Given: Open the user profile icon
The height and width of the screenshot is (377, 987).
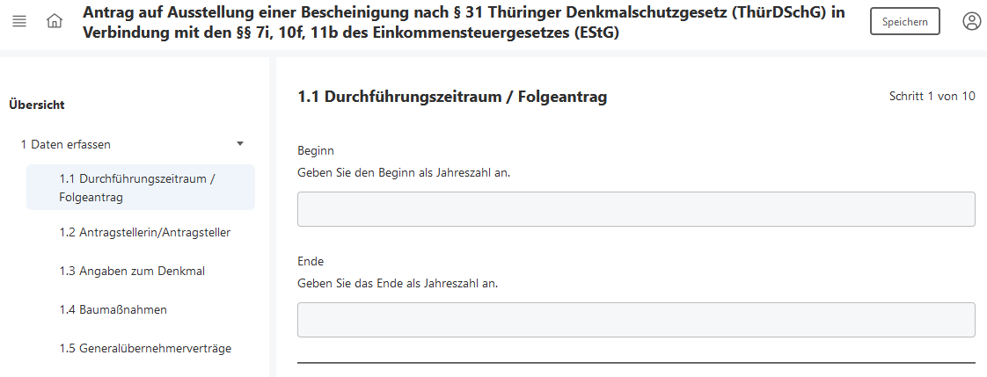Looking at the screenshot, I should [x=971, y=21].
